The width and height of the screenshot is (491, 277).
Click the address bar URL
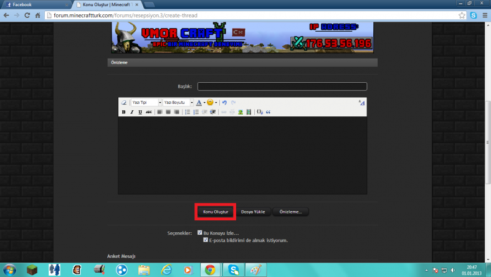pos(125,16)
